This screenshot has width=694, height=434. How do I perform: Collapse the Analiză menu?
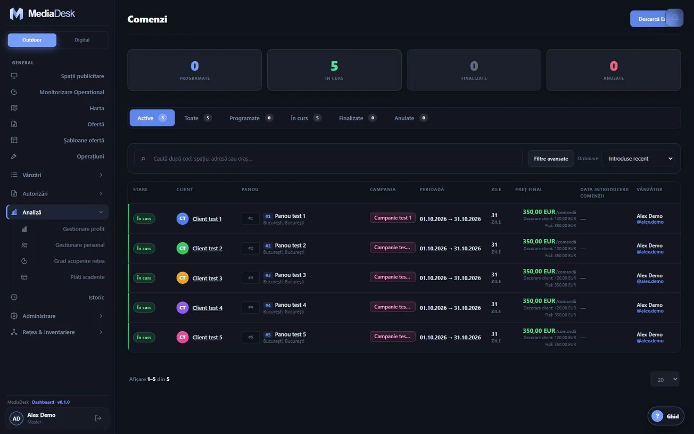(x=57, y=212)
